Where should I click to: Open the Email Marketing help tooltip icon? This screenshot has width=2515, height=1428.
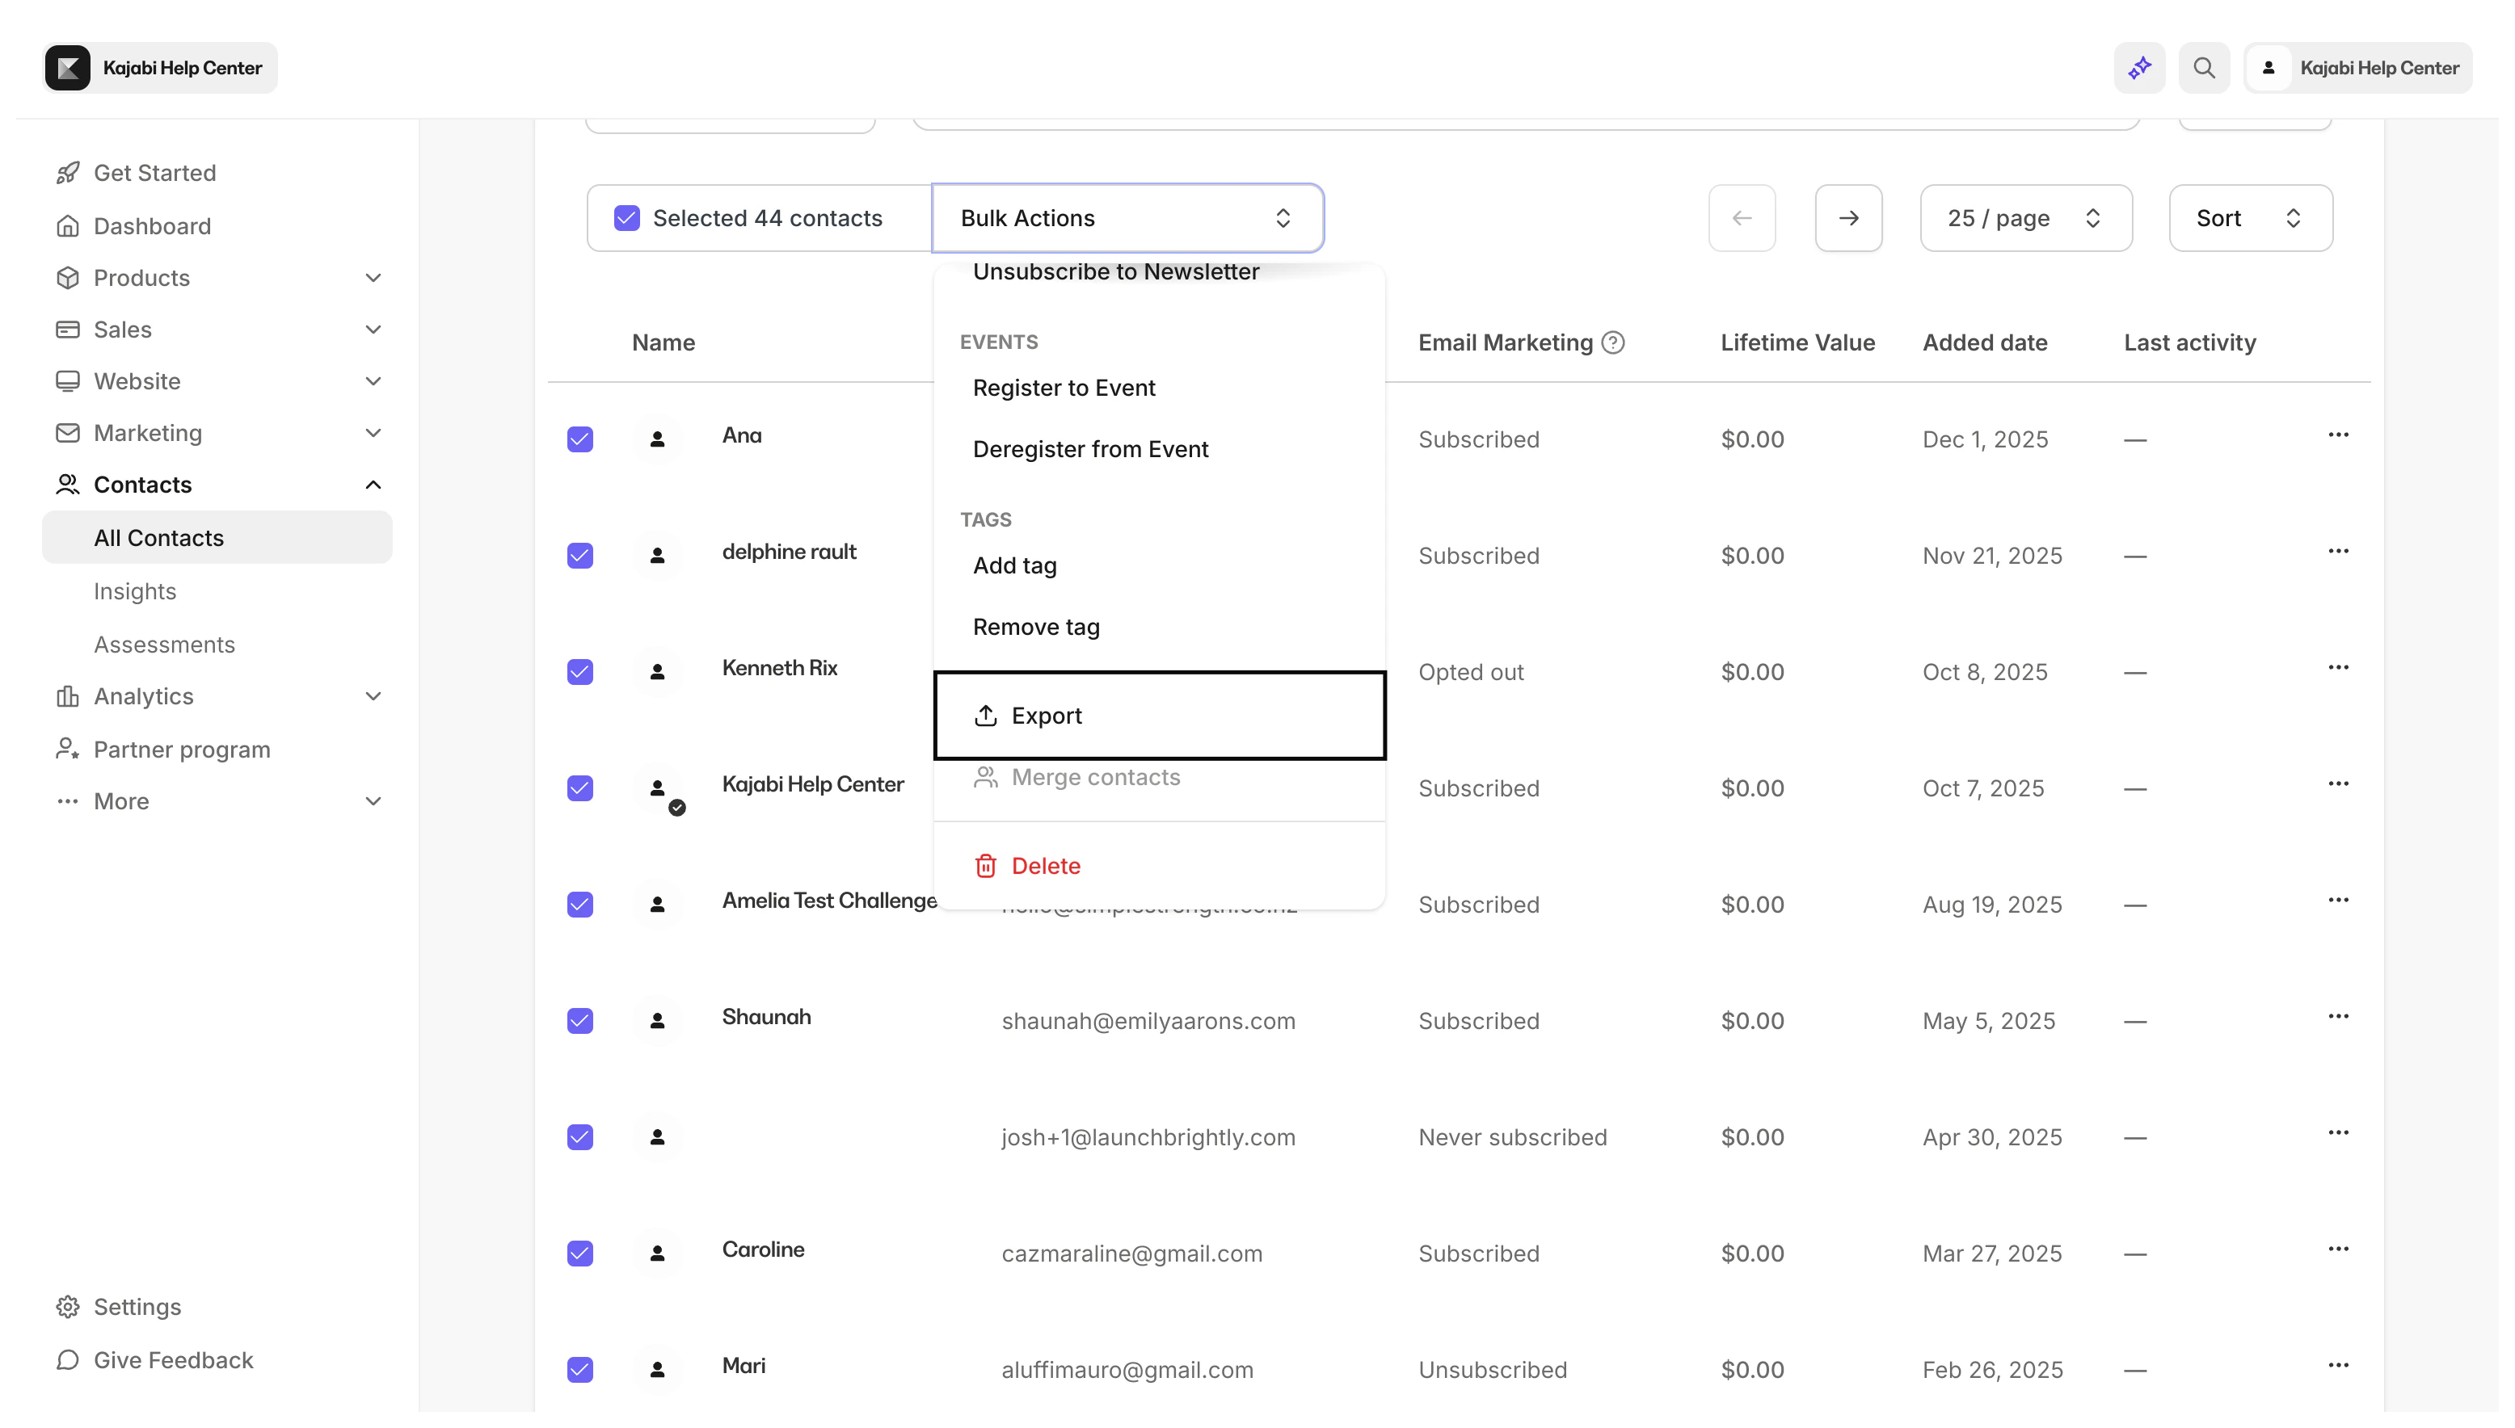[1613, 342]
